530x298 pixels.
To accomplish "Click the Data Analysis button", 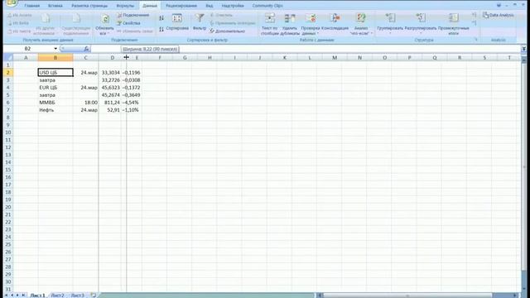I will pos(499,15).
